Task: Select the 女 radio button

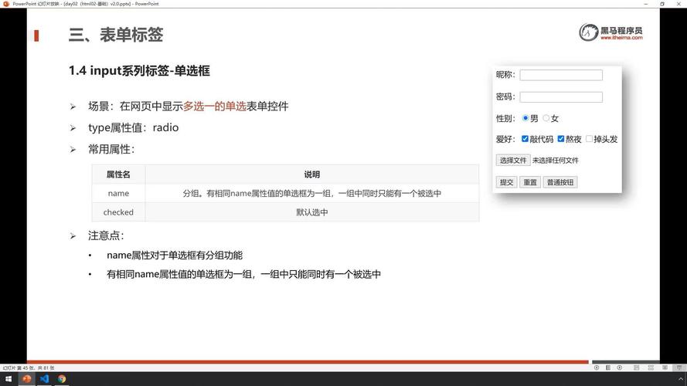Action: pyautogui.click(x=546, y=118)
